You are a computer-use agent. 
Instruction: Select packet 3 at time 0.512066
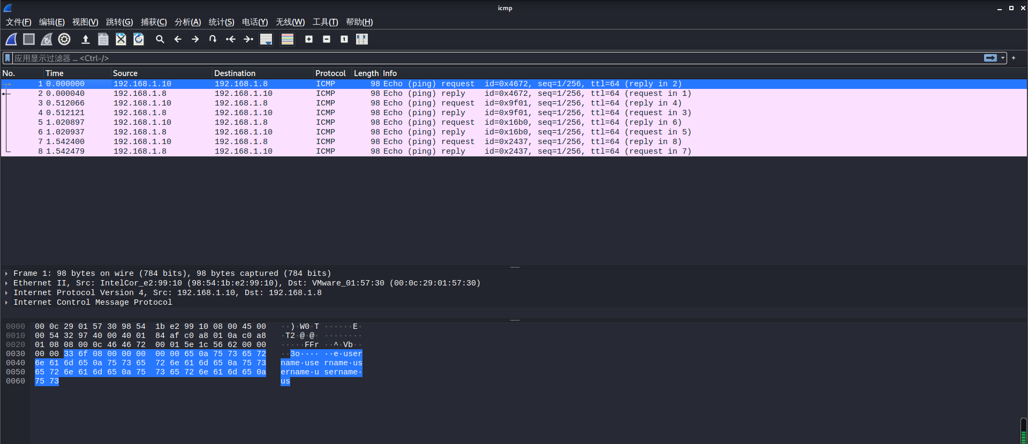pos(513,103)
